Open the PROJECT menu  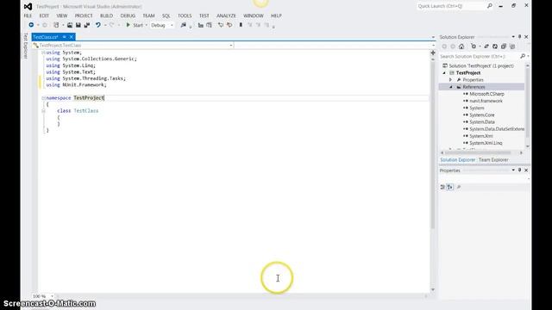coord(84,15)
